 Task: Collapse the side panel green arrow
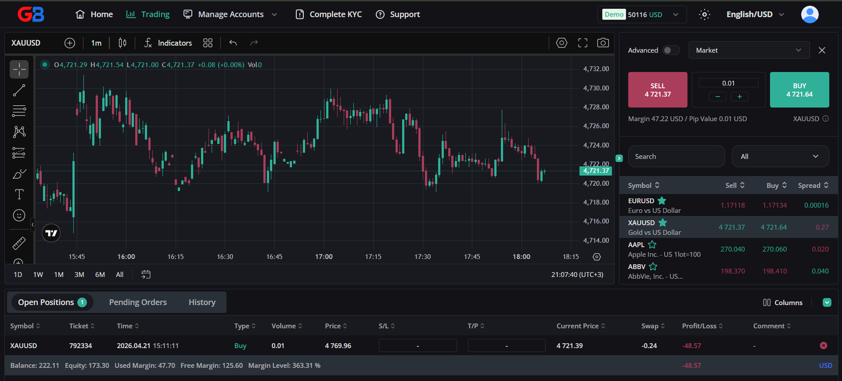pyautogui.click(x=619, y=158)
